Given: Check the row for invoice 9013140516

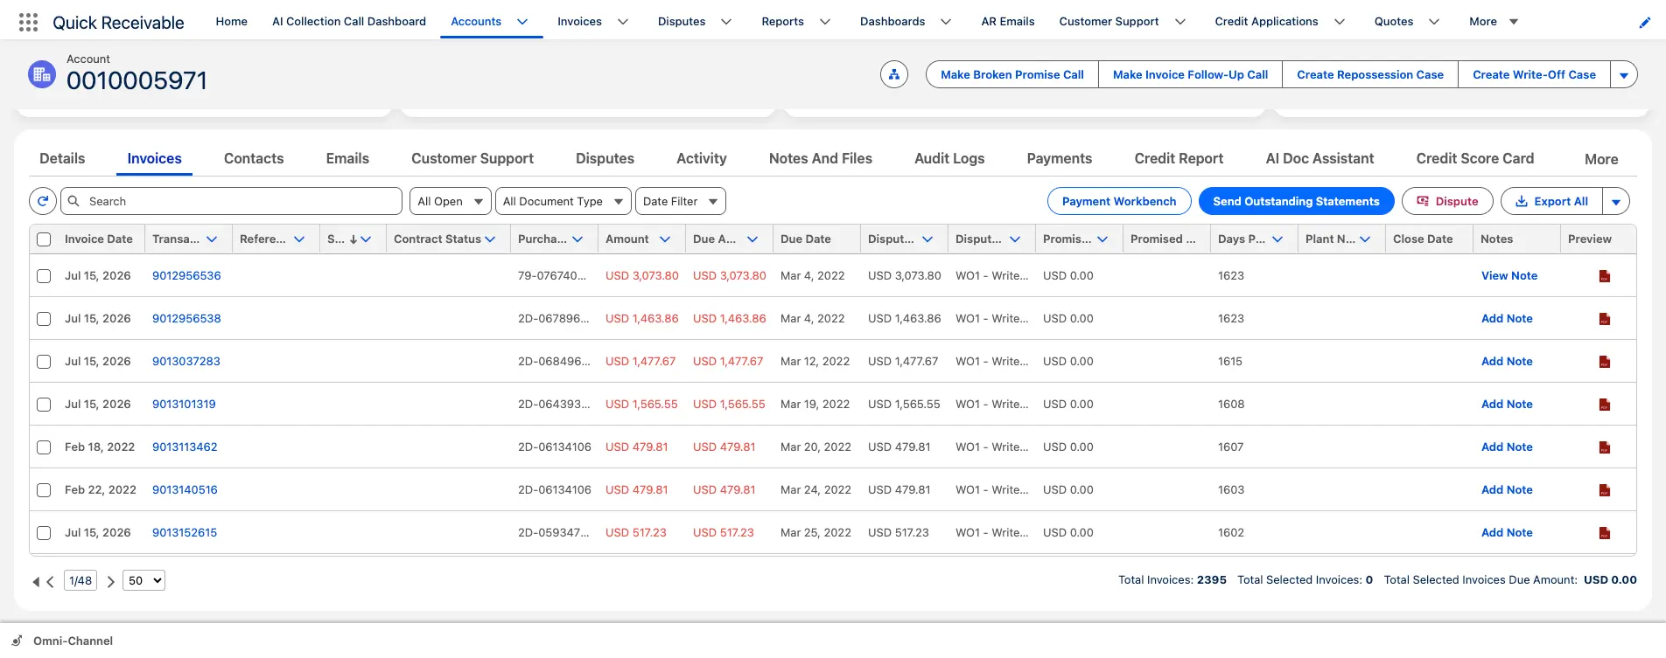Looking at the screenshot, I should pos(44,490).
